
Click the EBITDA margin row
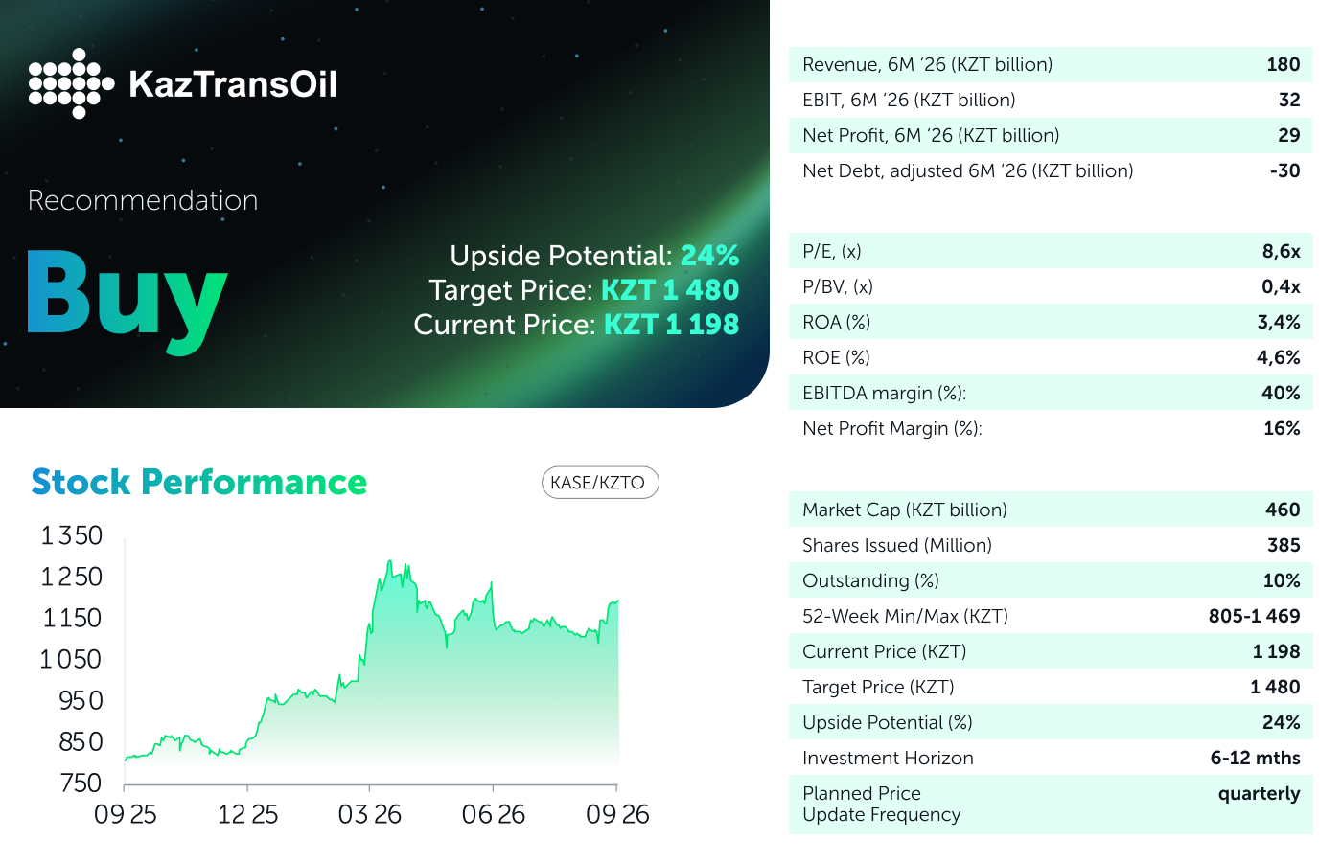click(x=1051, y=393)
